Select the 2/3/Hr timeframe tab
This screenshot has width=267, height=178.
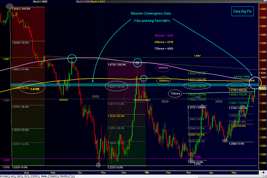[x=34, y=176]
